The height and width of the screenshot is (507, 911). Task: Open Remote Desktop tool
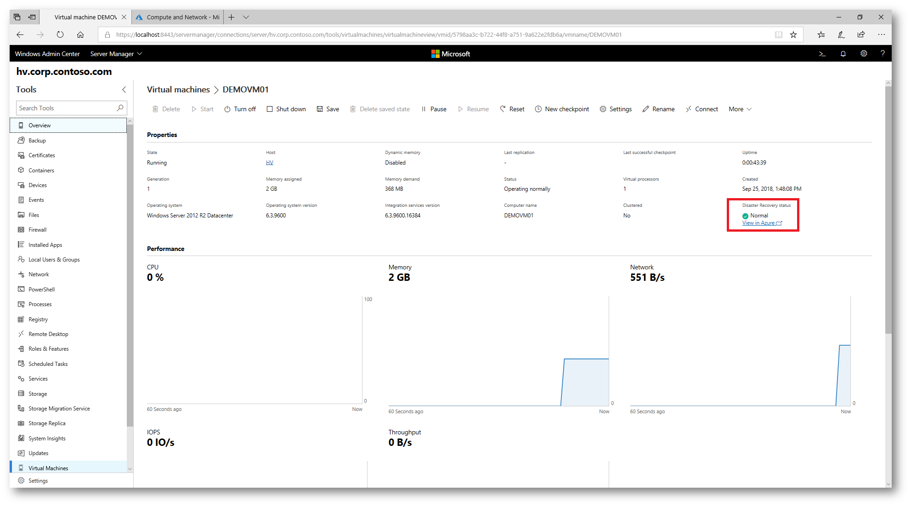point(68,334)
